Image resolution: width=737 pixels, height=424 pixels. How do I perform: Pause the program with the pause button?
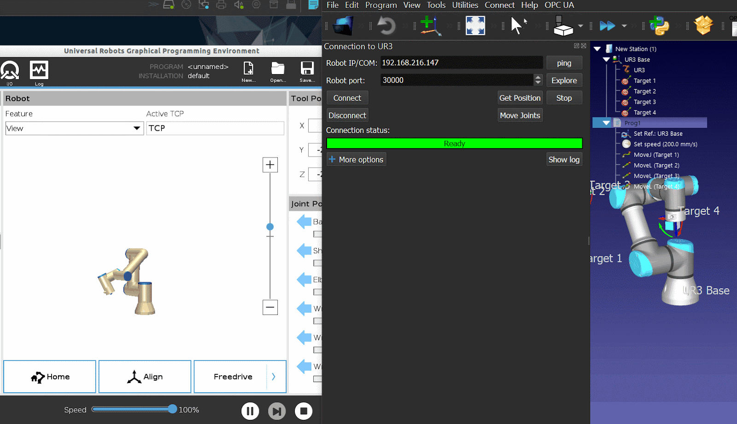(250, 411)
